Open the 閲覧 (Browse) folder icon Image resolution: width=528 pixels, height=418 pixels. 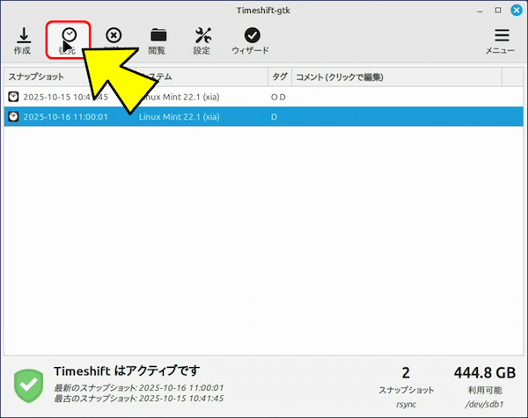coord(158,36)
